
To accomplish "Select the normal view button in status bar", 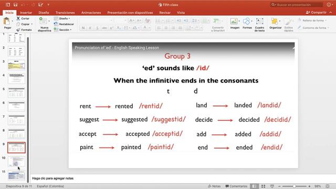I will point(254,186).
